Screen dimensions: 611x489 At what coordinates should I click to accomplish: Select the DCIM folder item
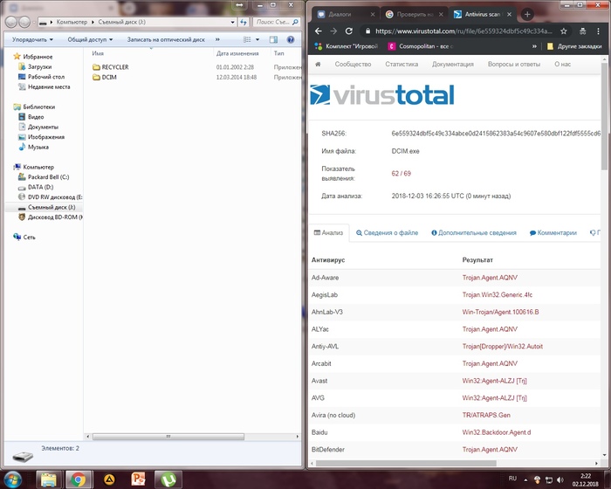click(105, 77)
